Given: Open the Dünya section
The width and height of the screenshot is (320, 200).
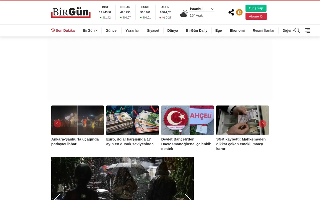Looking at the screenshot, I should (x=172, y=30).
